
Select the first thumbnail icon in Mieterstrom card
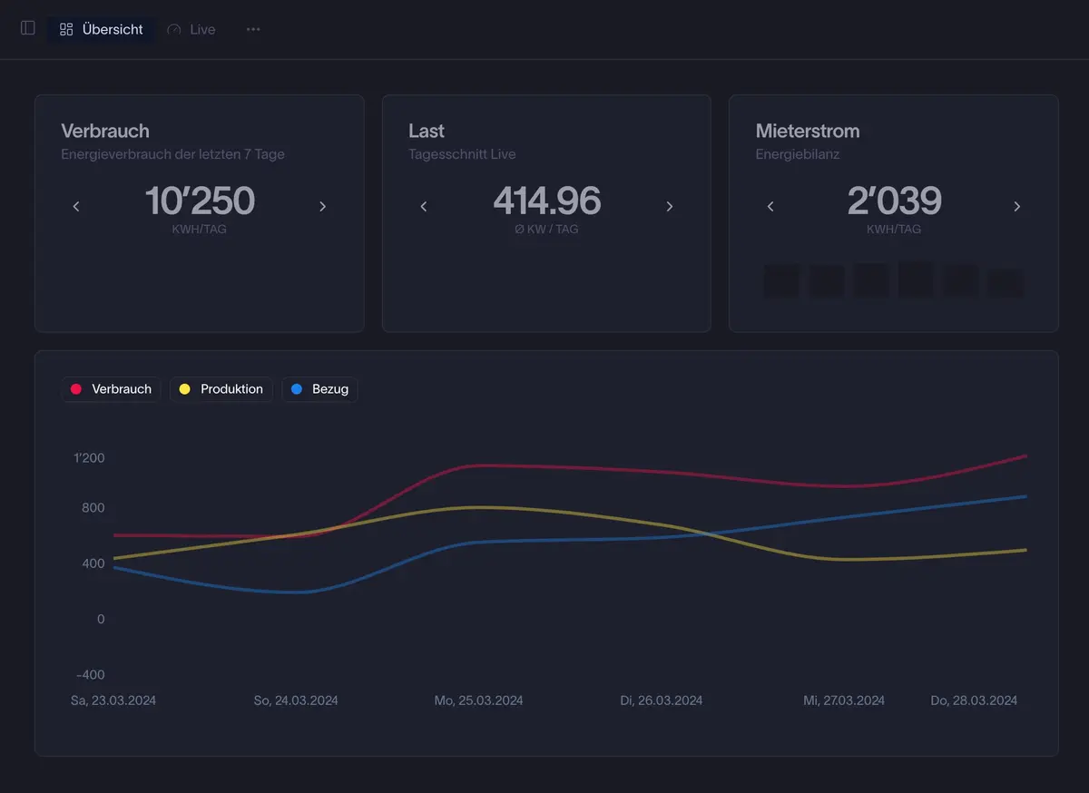(780, 280)
